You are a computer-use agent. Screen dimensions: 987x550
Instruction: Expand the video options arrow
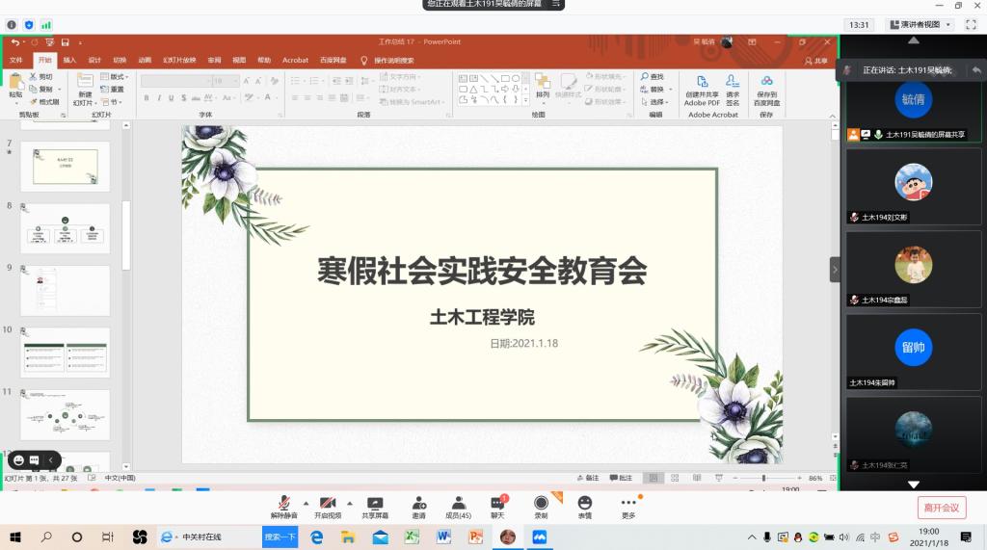point(349,503)
